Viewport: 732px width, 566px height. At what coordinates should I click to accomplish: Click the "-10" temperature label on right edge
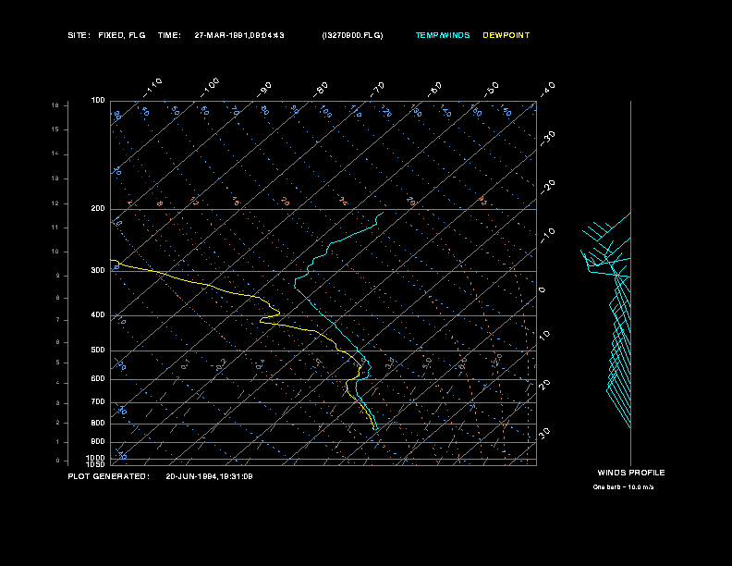pos(548,235)
